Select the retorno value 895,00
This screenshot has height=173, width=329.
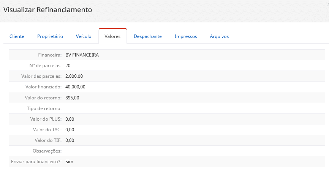(72, 98)
